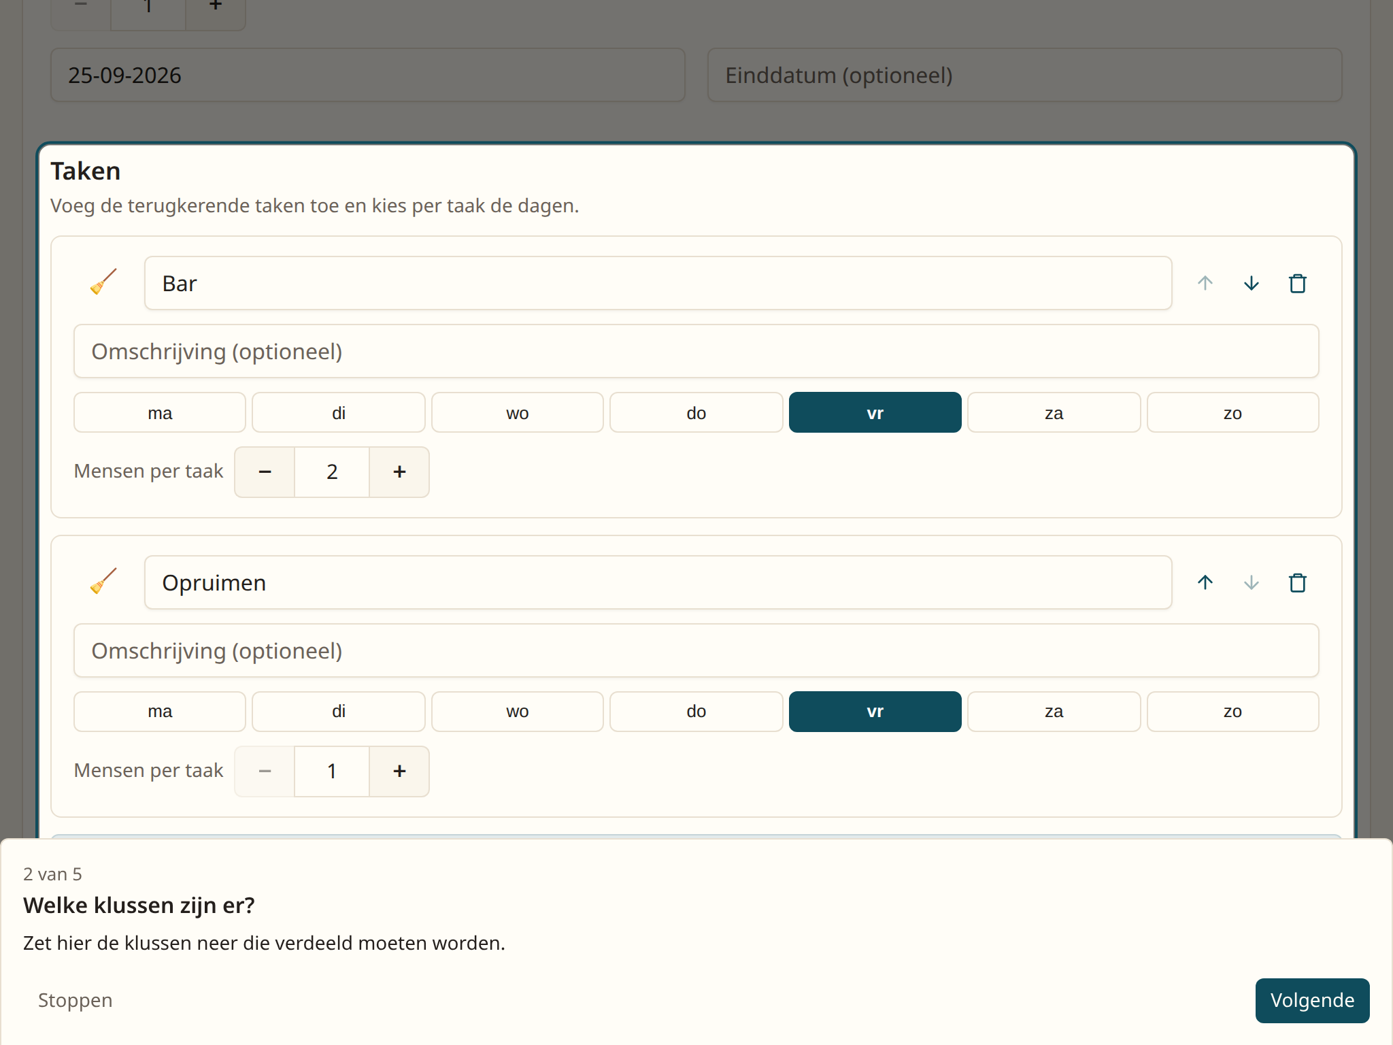Viewport: 1393px width, 1045px height.
Task: Click the disabled down arrow for Opruimen
Action: click(1251, 582)
